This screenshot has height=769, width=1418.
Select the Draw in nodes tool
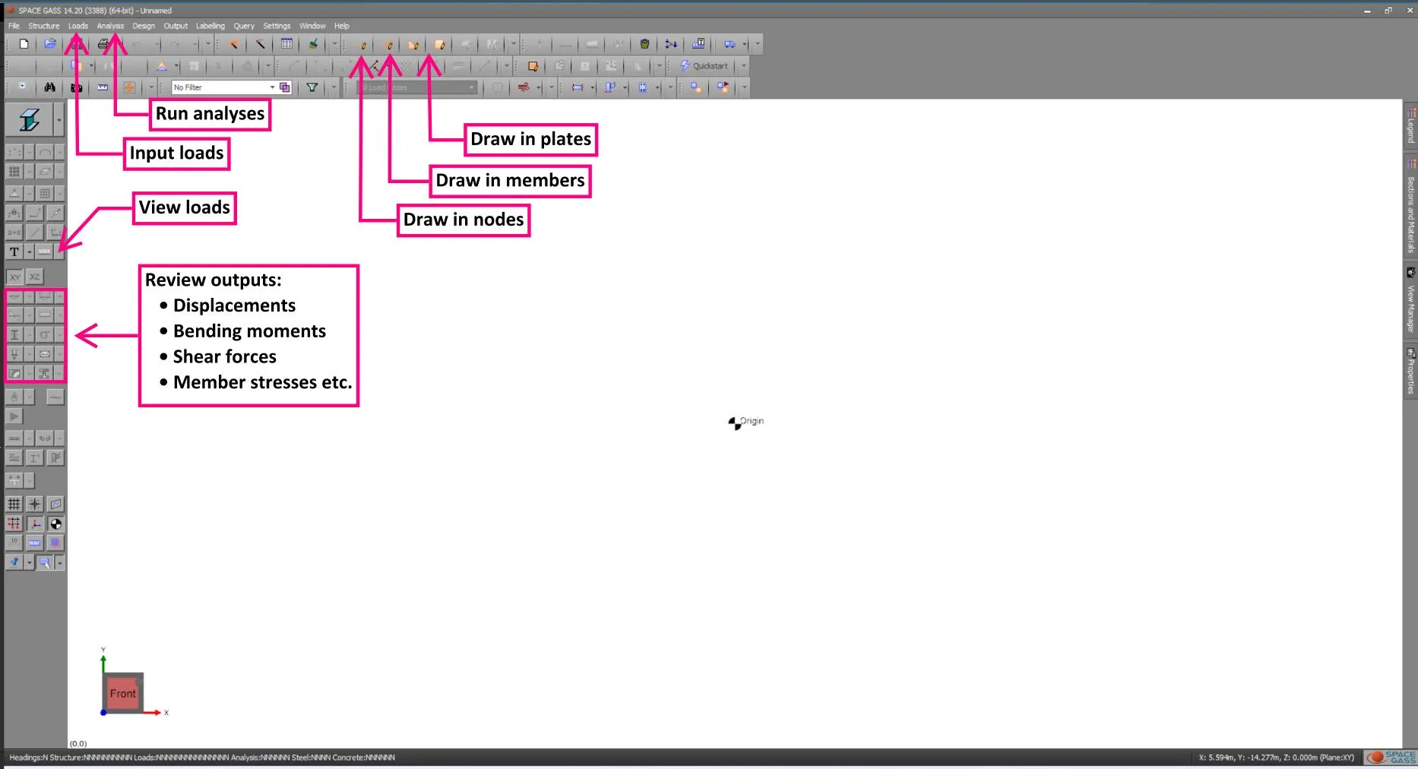[x=362, y=44]
